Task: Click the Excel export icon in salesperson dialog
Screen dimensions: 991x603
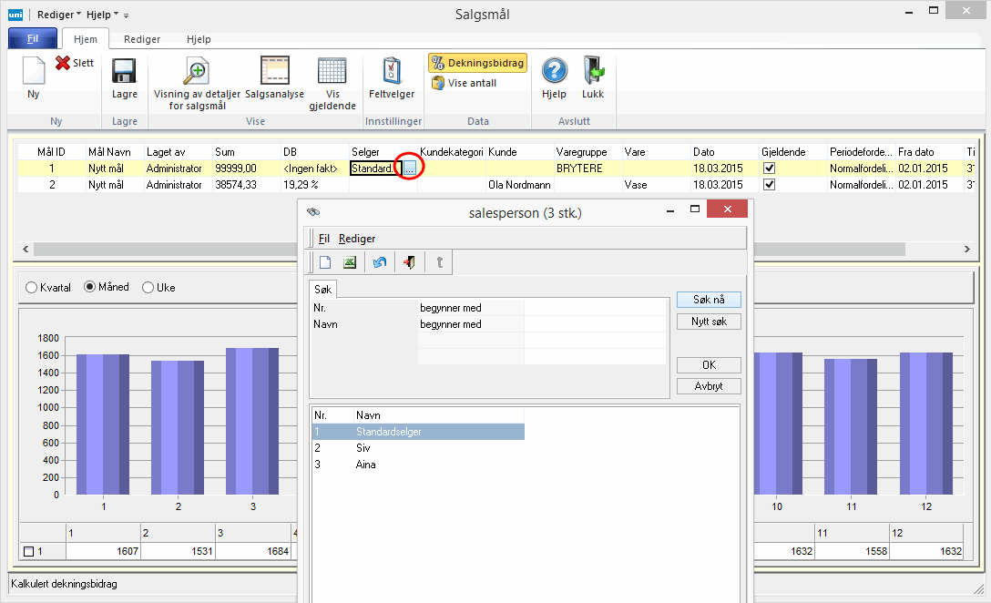Action: point(349,262)
